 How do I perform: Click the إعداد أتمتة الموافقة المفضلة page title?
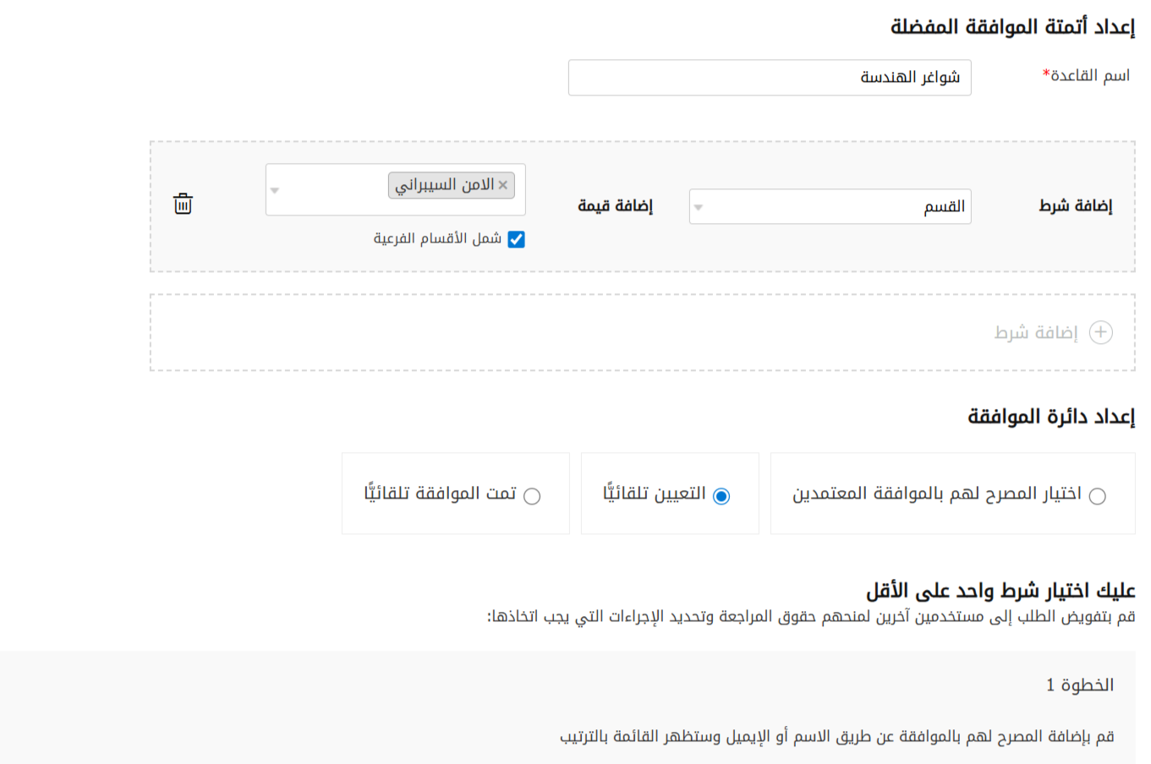pos(1011,27)
